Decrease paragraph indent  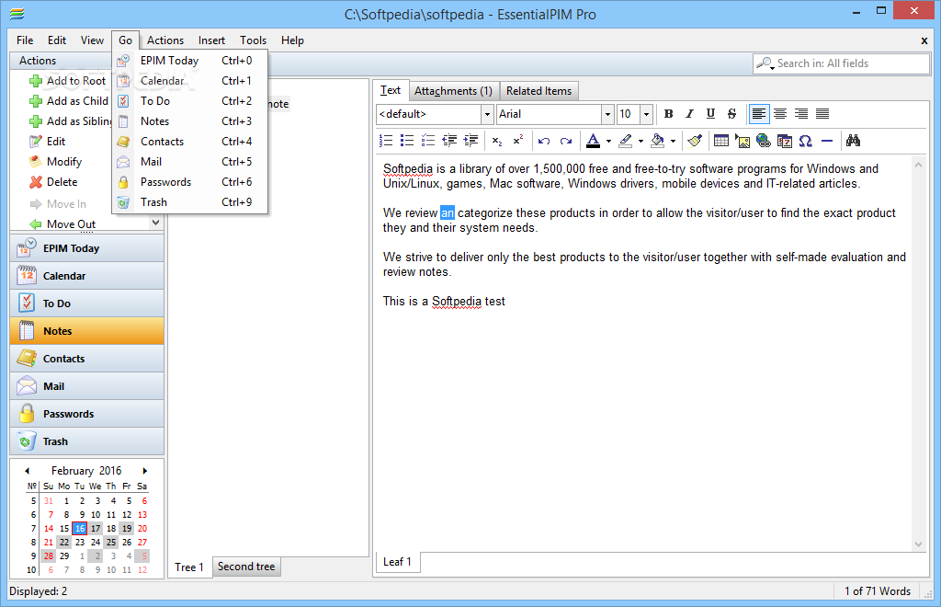449,141
